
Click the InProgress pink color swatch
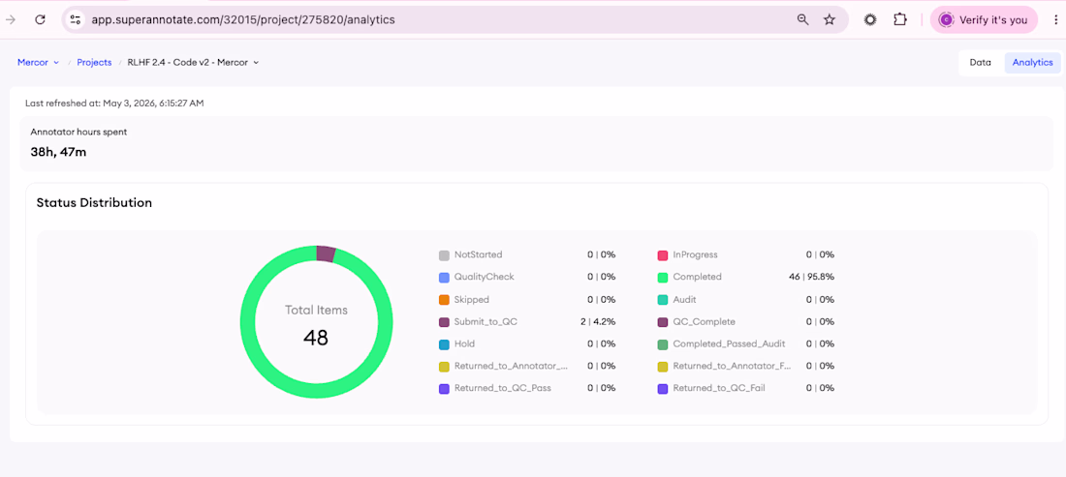(662, 255)
